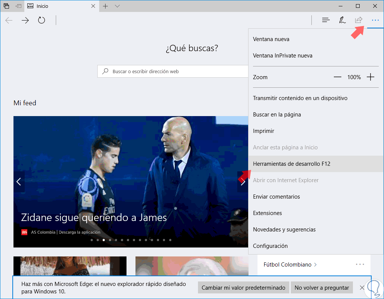384x299 pixels.
Task: Expand the tab previews chevron
Action: [x=117, y=6]
